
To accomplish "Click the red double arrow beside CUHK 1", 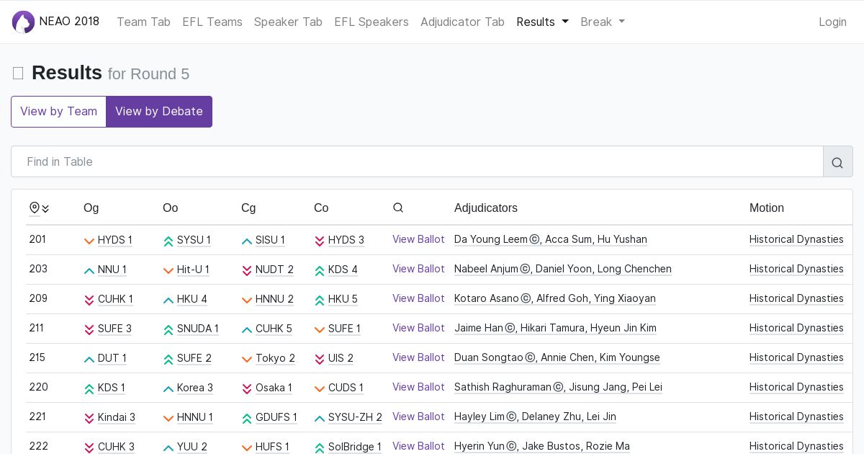I will (x=89, y=301).
